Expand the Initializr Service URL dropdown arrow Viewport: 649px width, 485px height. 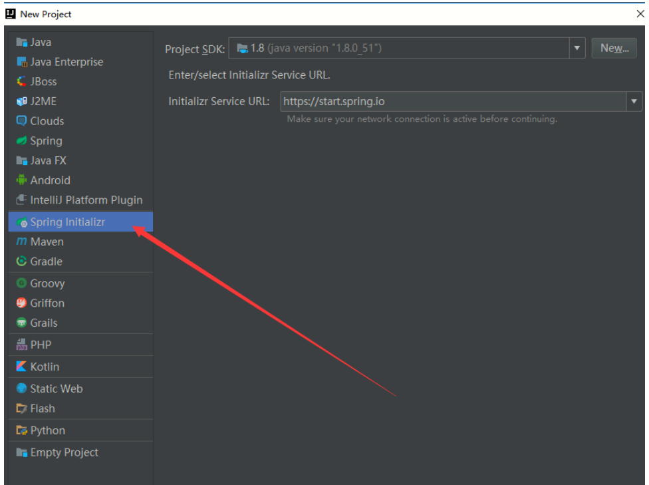pos(634,102)
